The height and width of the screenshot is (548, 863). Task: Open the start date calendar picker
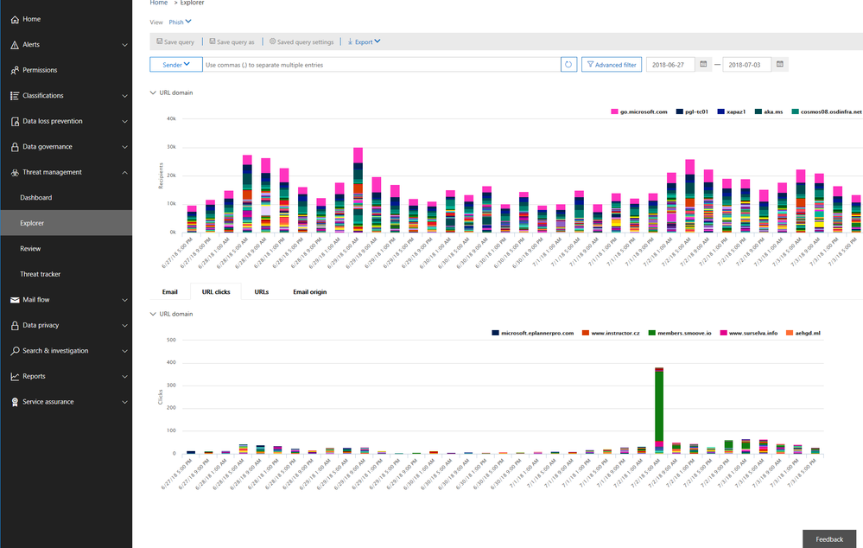[703, 65]
